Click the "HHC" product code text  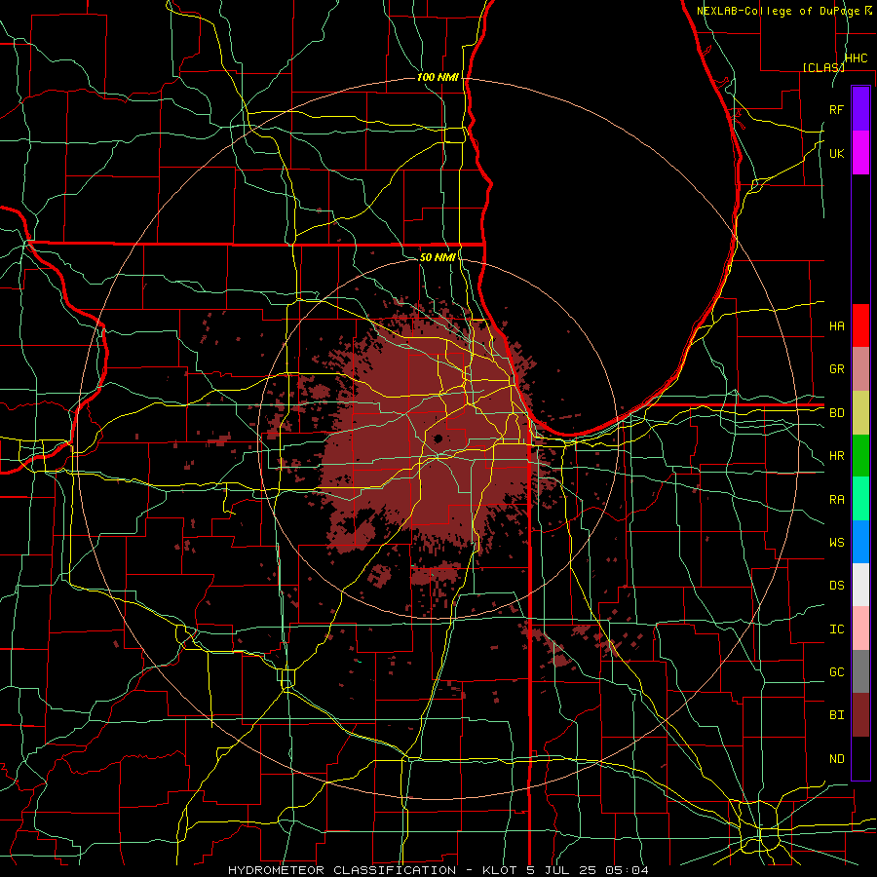click(x=857, y=58)
